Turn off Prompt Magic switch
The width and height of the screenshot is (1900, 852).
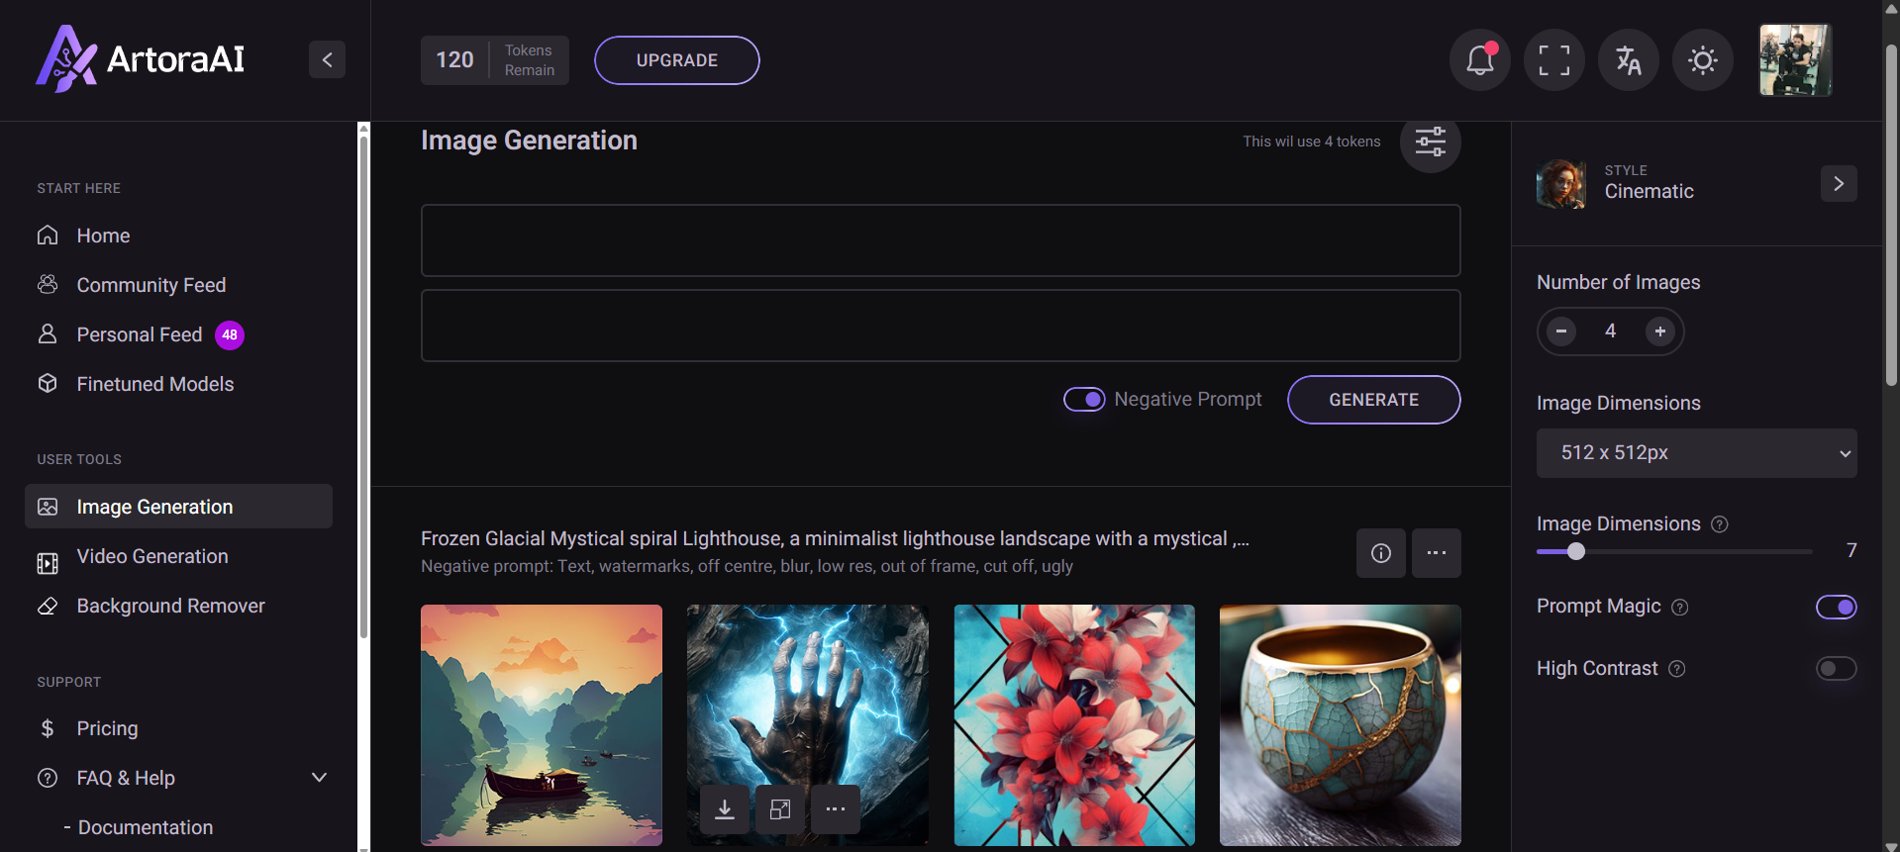click(1836, 607)
